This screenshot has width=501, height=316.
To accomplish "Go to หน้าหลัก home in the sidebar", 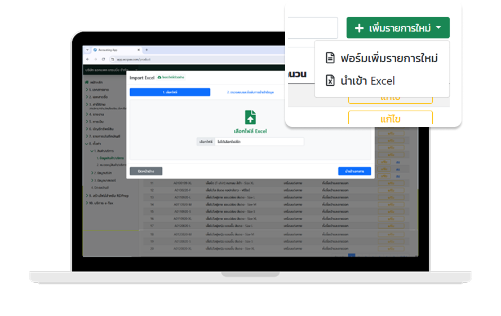I will click(x=94, y=82).
